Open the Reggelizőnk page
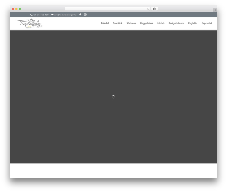 [x=147, y=23]
